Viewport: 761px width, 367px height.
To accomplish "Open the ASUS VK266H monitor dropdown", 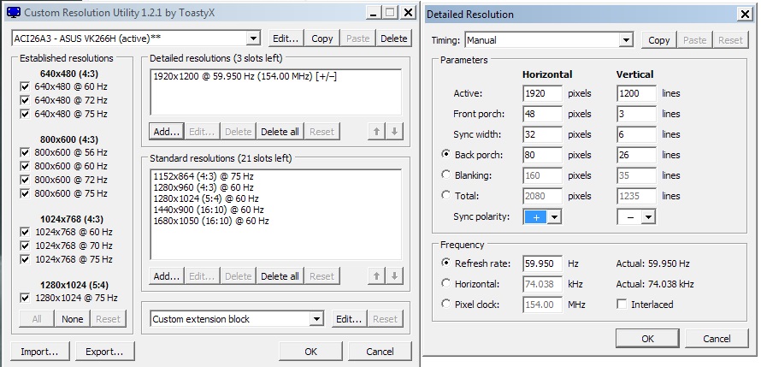I will pos(253,38).
